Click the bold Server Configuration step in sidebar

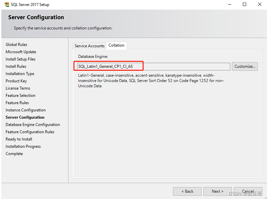[x=25, y=117]
